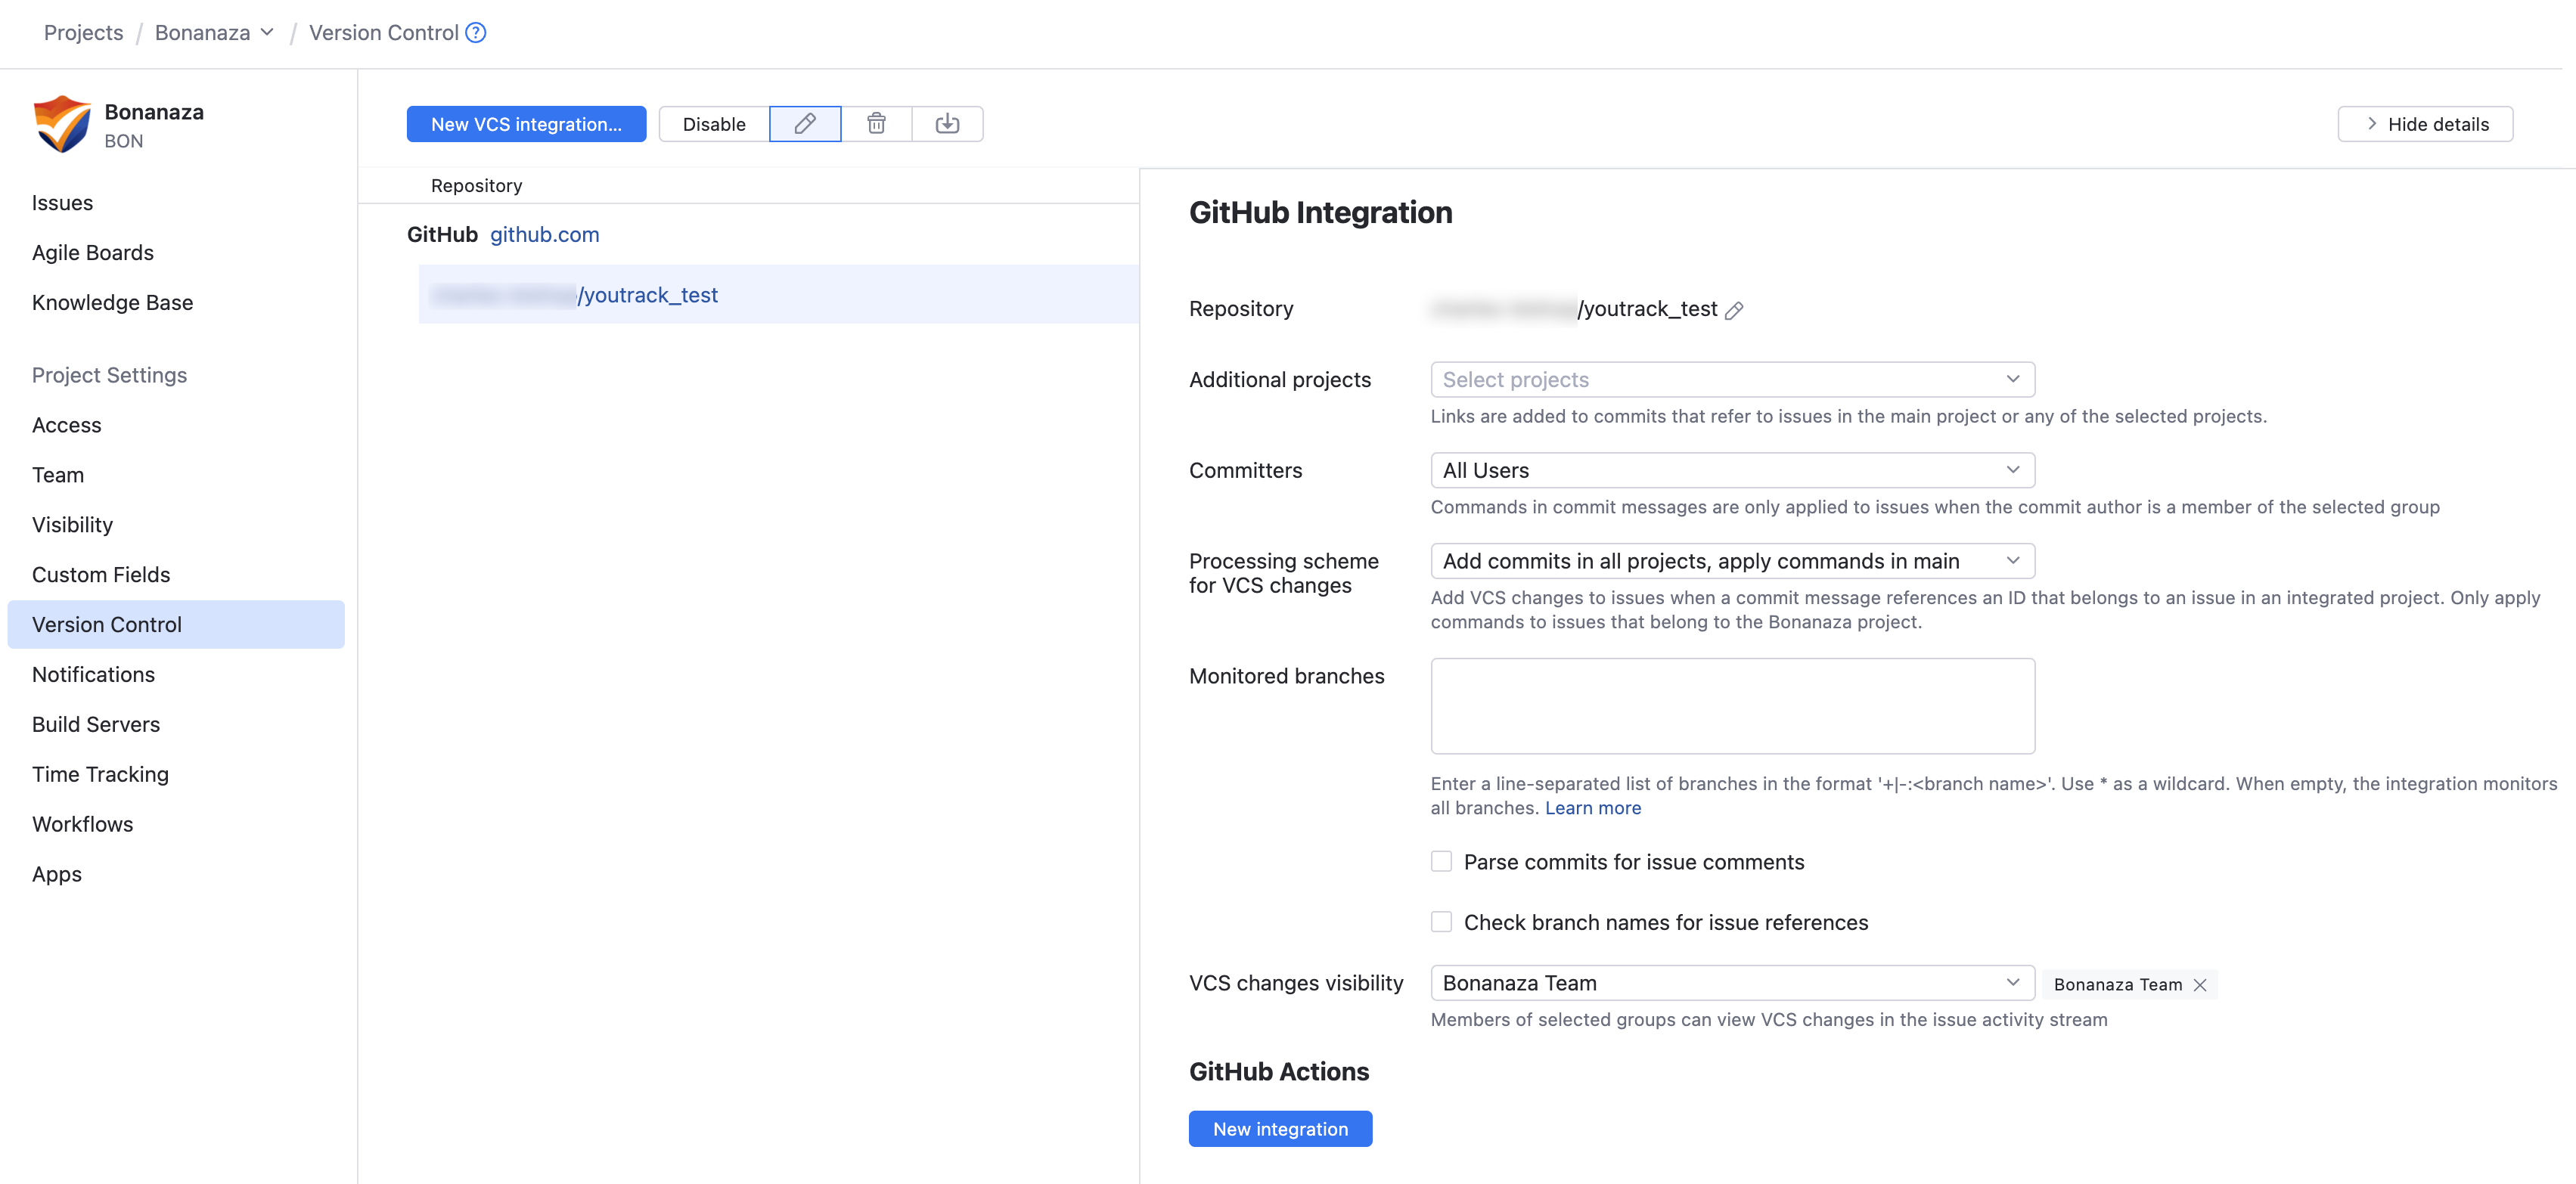Edit the repository name with the pencil icon
2576x1184 pixels.
click(x=1734, y=309)
